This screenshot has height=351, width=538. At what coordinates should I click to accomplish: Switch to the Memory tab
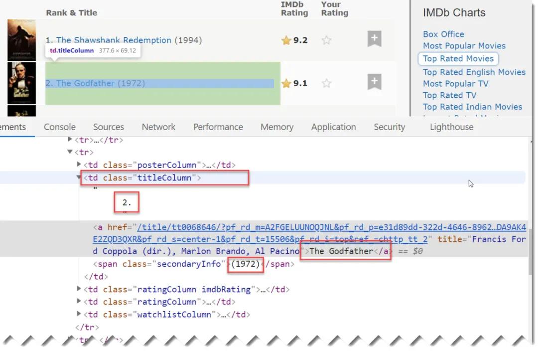pyautogui.click(x=277, y=127)
